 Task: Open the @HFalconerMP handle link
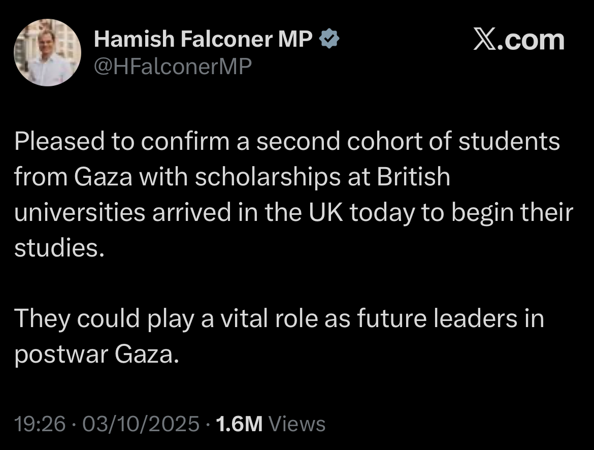[173, 66]
